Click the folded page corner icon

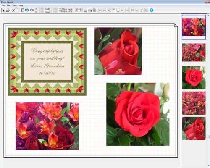[176, 25]
